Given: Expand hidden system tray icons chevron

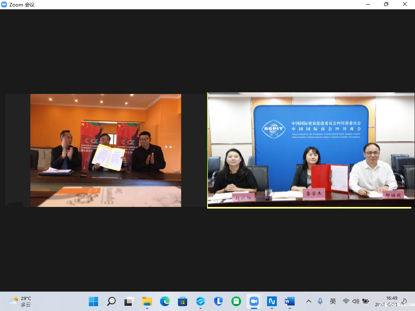Looking at the screenshot, I should [x=309, y=301].
